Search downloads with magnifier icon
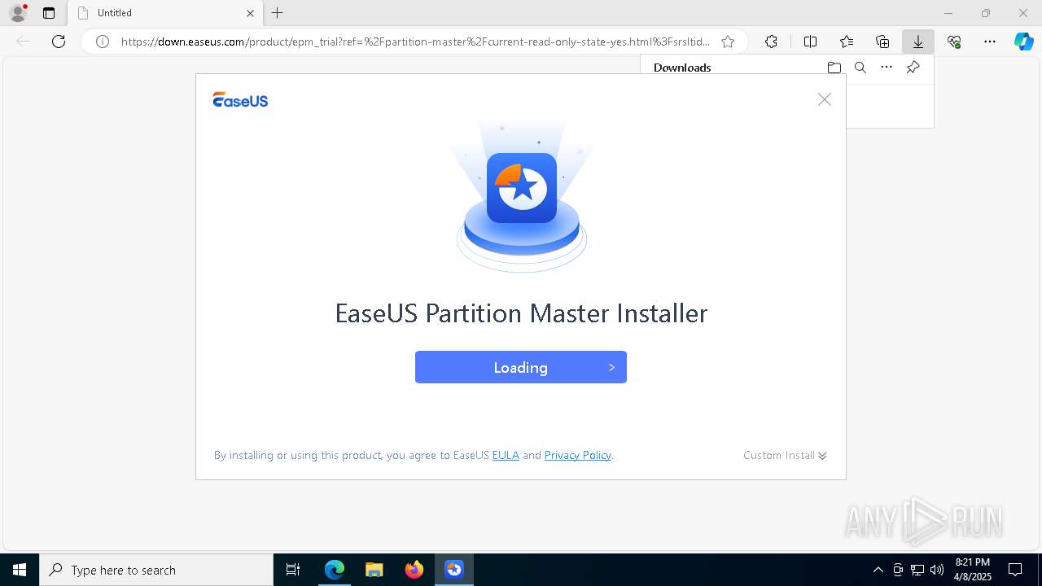 point(860,68)
